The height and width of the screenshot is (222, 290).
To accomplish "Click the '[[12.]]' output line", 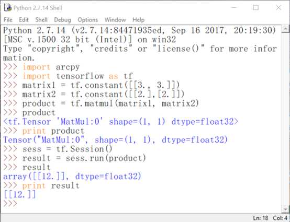I will click(x=19, y=195).
